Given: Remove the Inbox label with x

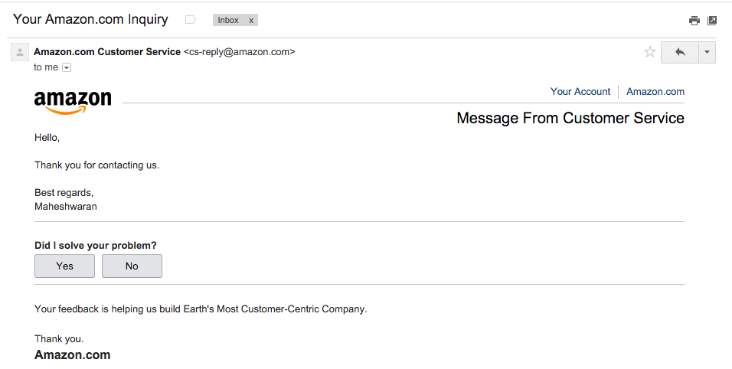Looking at the screenshot, I should (251, 20).
